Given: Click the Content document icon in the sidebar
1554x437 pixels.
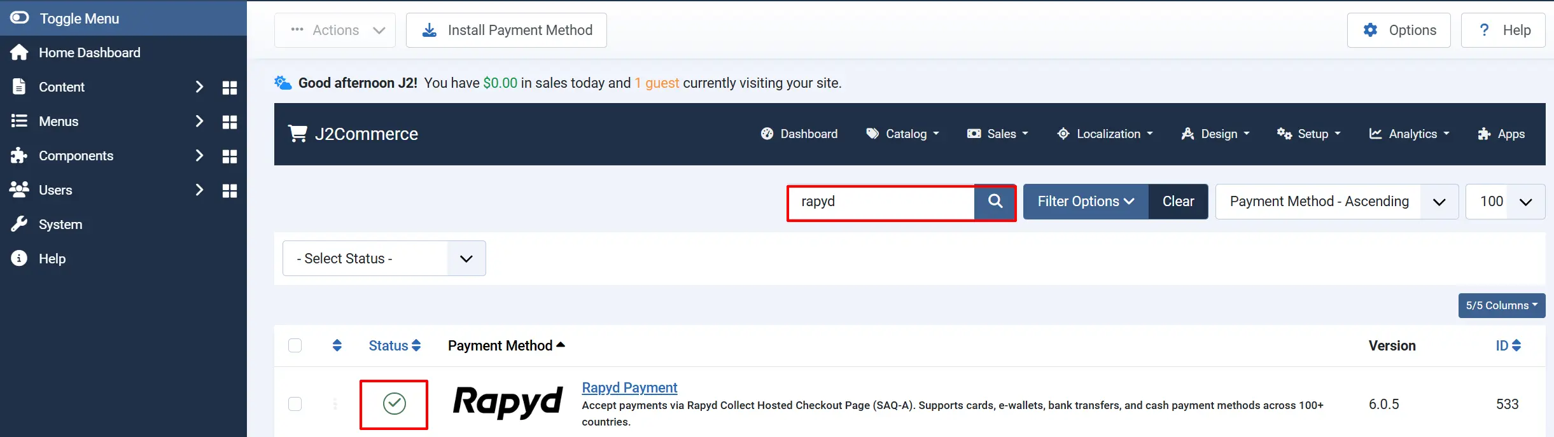Looking at the screenshot, I should pyautogui.click(x=19, y=87).
